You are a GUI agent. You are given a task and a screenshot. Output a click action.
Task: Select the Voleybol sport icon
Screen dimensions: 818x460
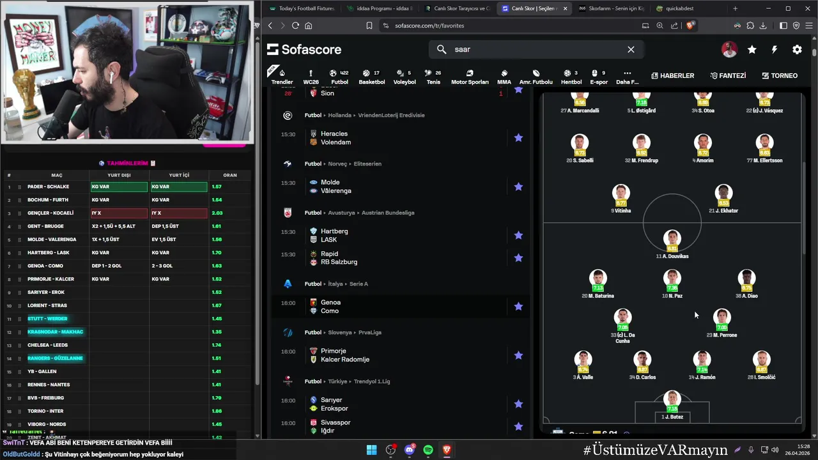pos(404,77)
